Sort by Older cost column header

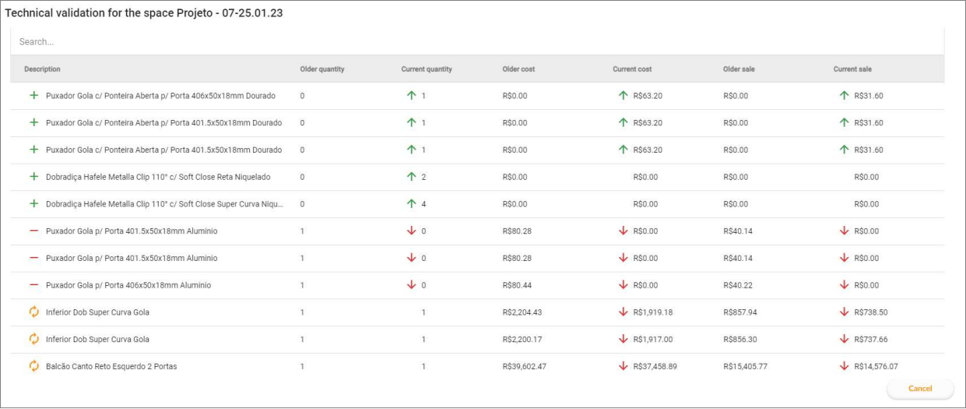518,69
